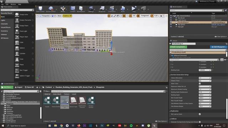
Task: Select the Empty Actor placement icon
Action: (17, 15)
